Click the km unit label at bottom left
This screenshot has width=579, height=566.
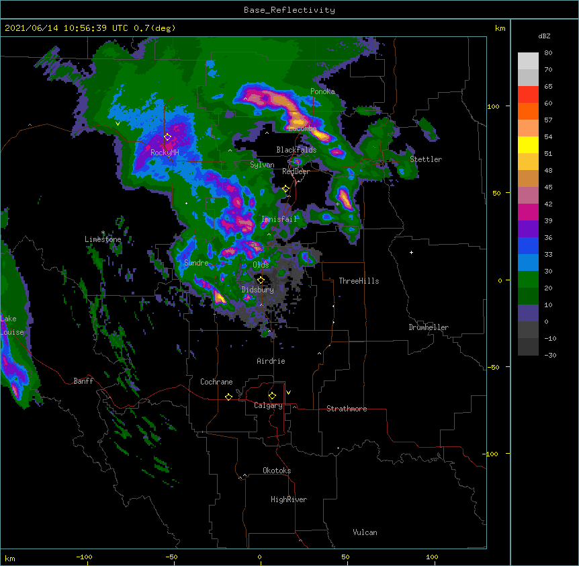[x=10, y=558]
